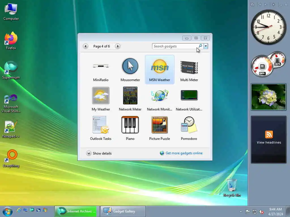Select the Mousometer gadget icon
Viewport: 290px width, 217px height.
[x=130, y=66]
